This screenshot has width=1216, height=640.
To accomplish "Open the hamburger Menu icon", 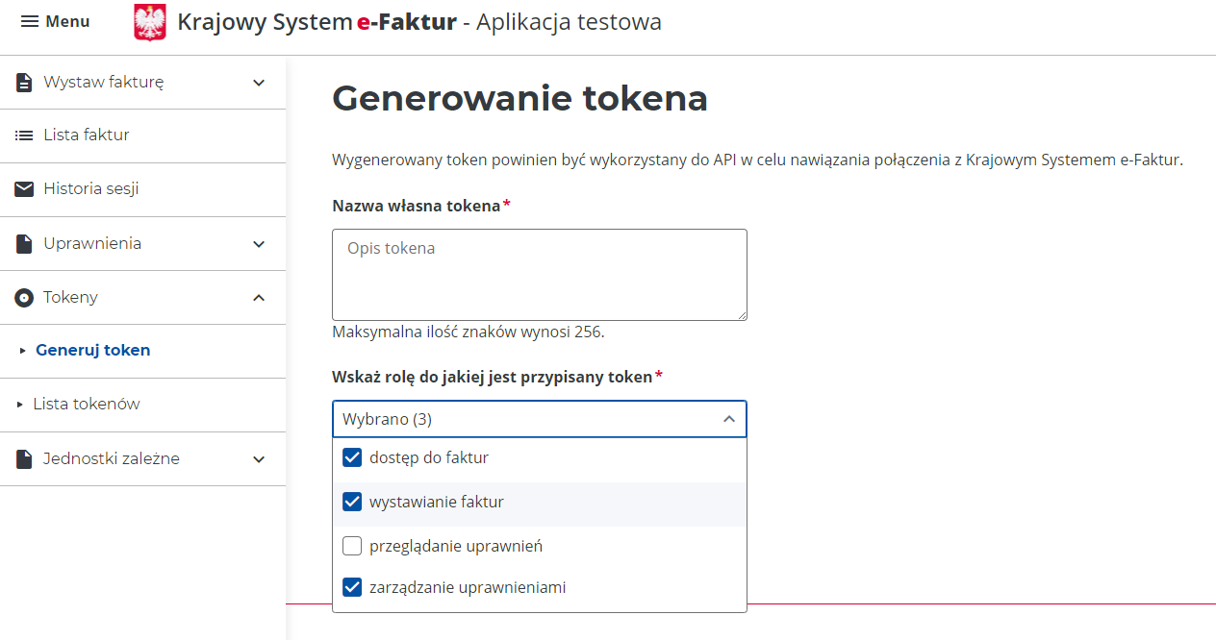I will (31, 21).
